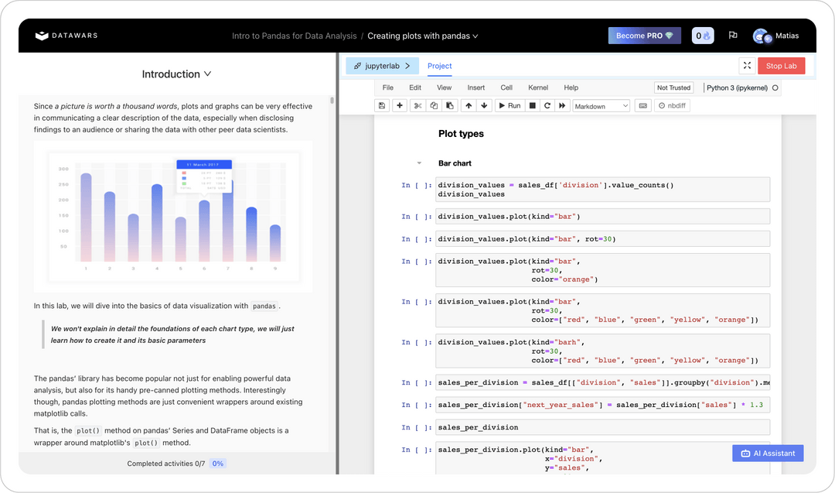
Task: Select the sales_per_division.plot code cell
Action: click(602, 458)
